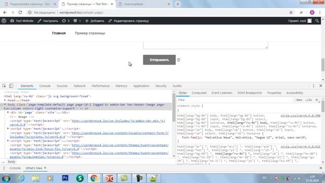This screenshot has height=183, width=325.
Task: Click Настроить in the admin bar
Action: 48,21
